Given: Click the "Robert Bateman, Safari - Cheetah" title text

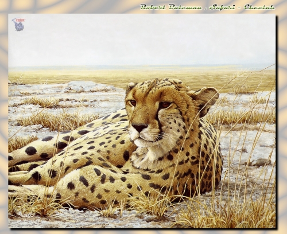Looking at the screenshot, I should click(208, 7).
